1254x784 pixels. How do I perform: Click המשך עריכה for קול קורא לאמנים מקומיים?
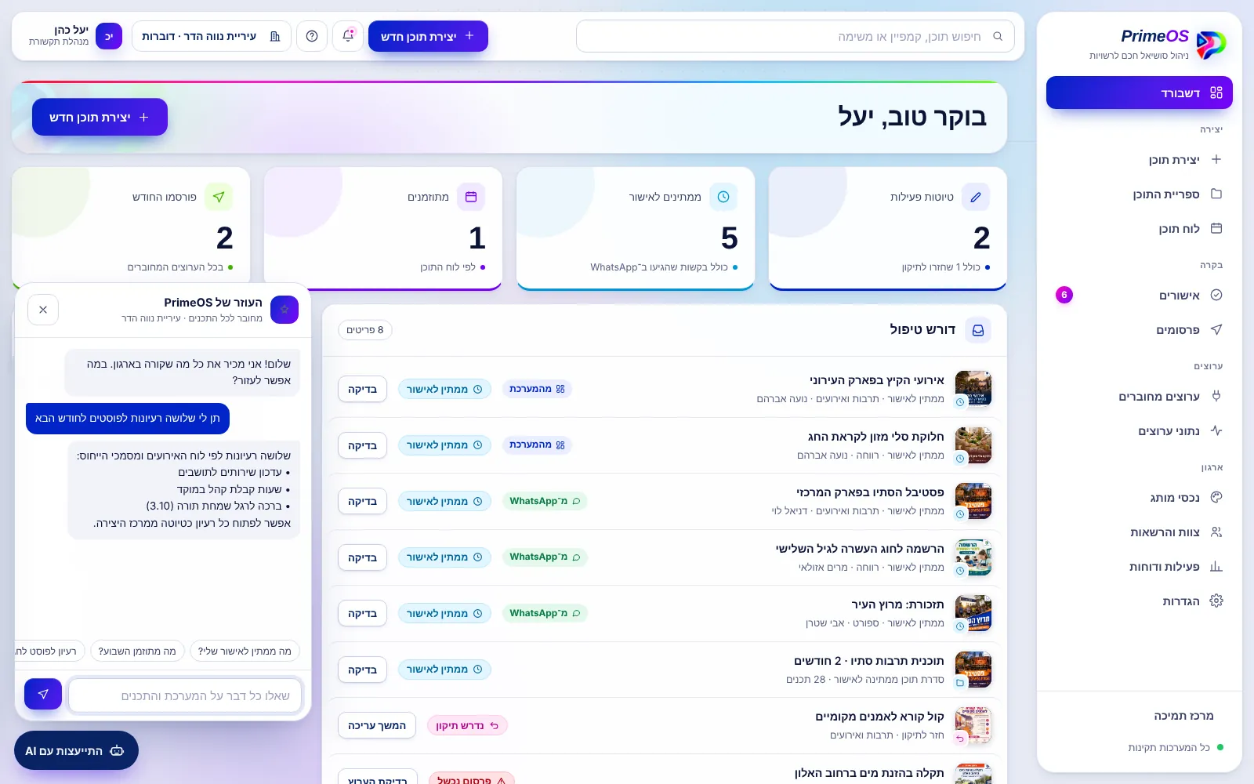(377, 725)
